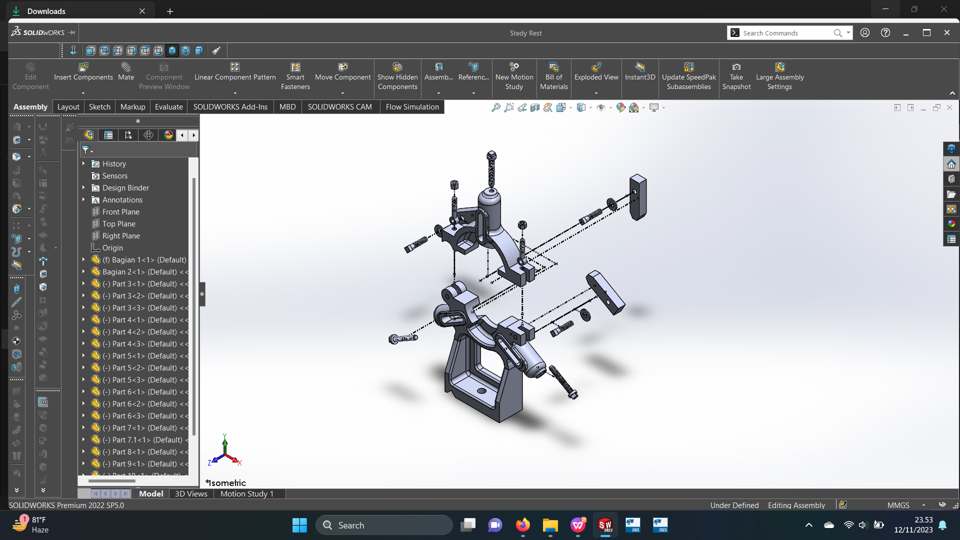Start a New Motion Study

[x=514, y=76]
